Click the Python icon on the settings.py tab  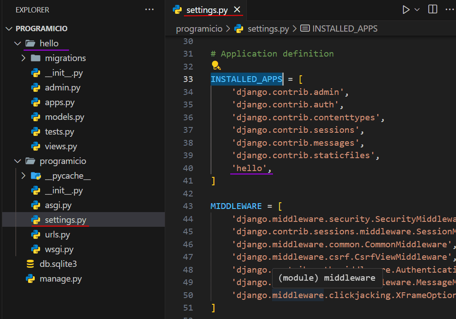[x=177, y=10]
